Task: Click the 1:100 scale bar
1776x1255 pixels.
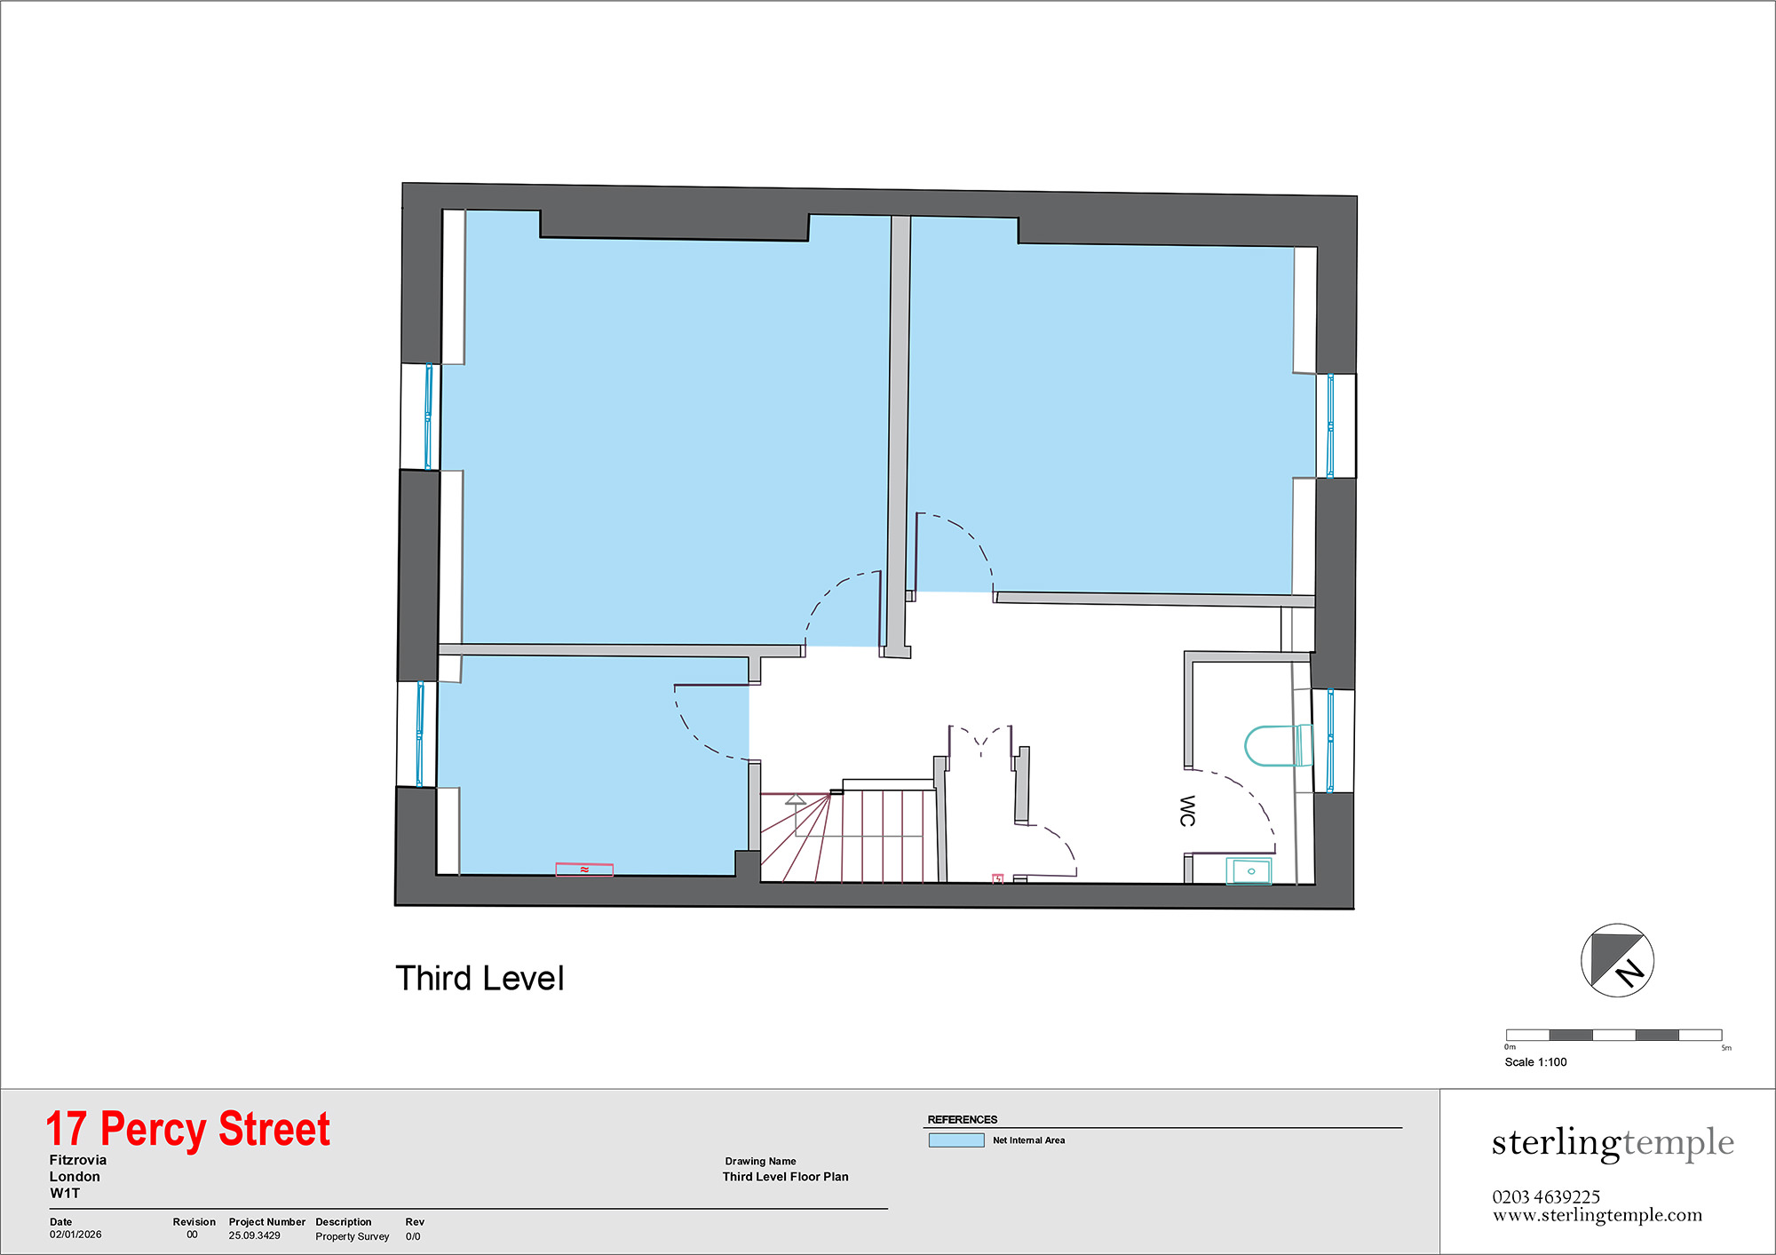Action: 1613,1035
